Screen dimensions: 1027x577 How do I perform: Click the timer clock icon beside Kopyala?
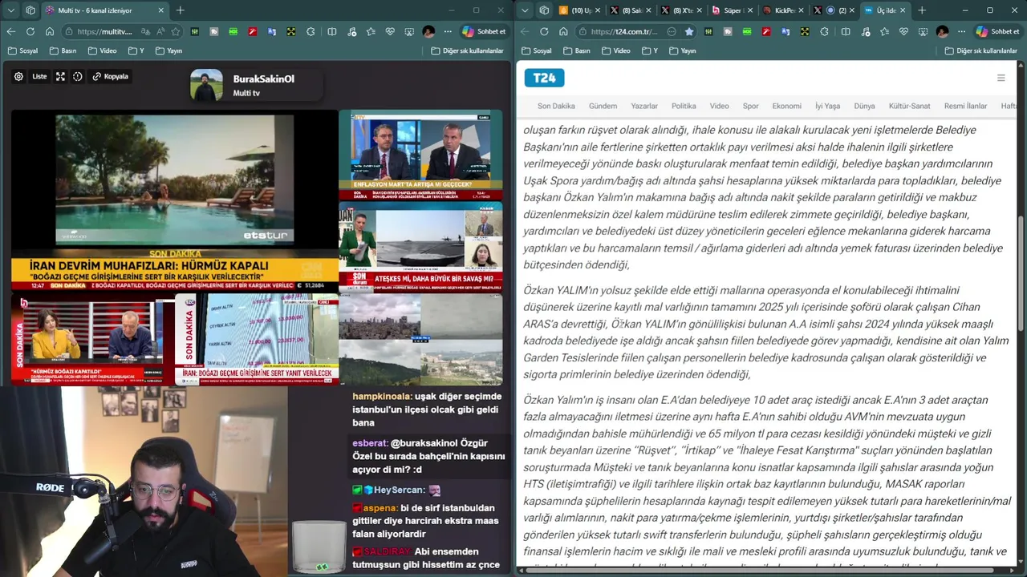(78, 77)
